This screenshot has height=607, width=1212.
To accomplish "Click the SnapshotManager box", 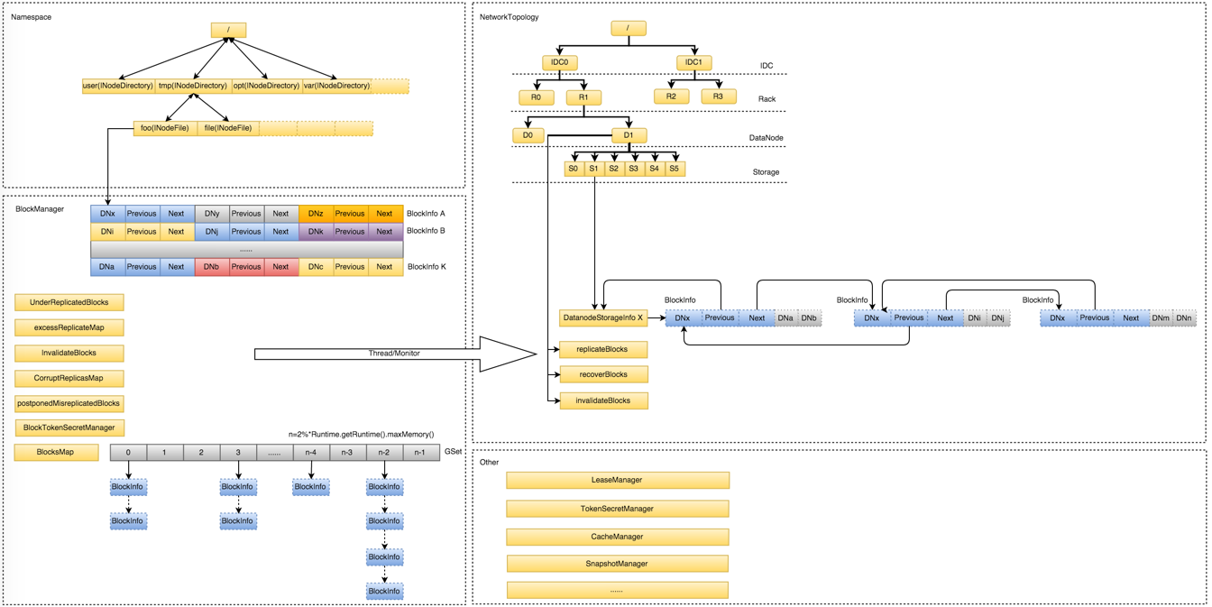I will pyautogui.click(x=618, y=564).
